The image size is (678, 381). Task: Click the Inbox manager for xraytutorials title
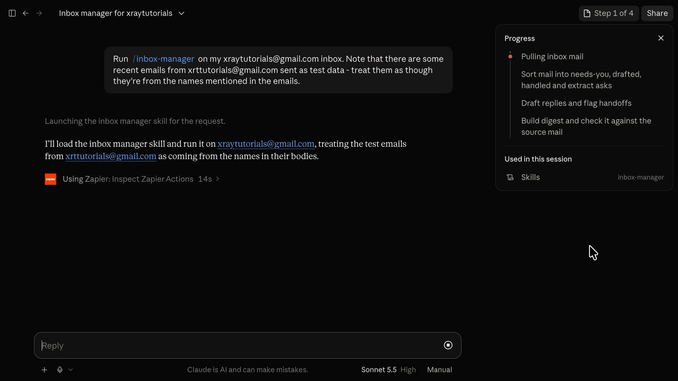pos(115,13)
